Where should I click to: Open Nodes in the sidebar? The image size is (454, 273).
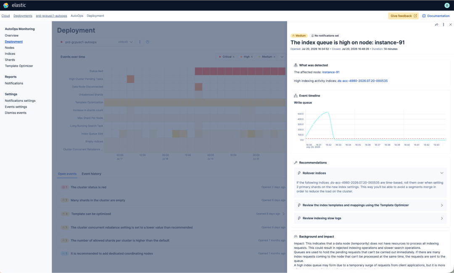(x=10, y=48)
